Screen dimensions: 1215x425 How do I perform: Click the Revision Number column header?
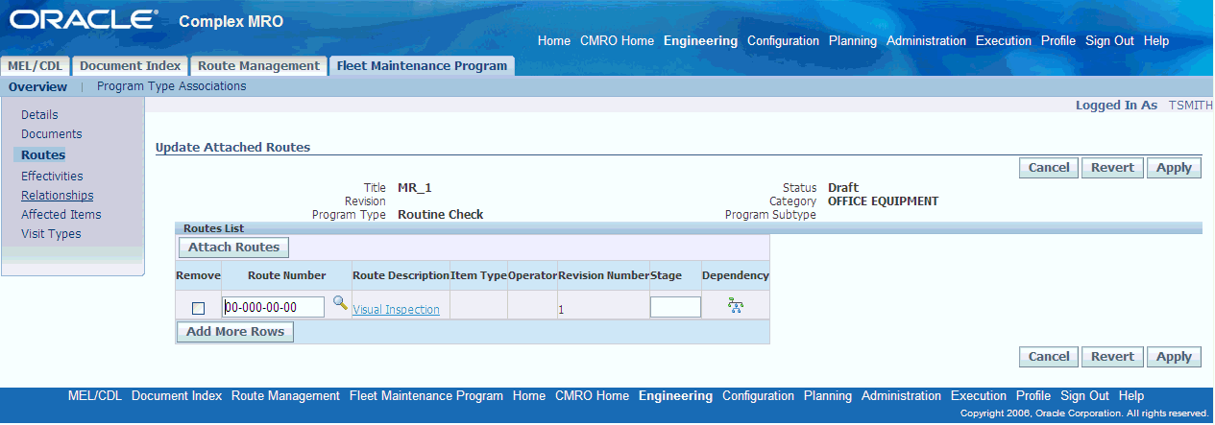click(603, 276)
